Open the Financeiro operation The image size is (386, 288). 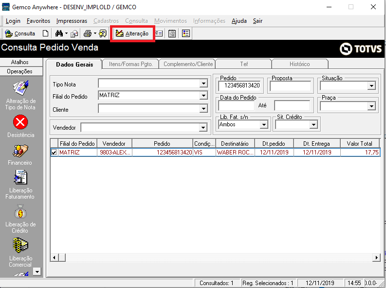click(20, 154)
